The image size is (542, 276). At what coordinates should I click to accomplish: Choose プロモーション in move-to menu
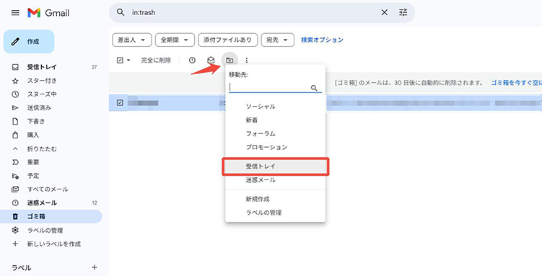(275, 147)
